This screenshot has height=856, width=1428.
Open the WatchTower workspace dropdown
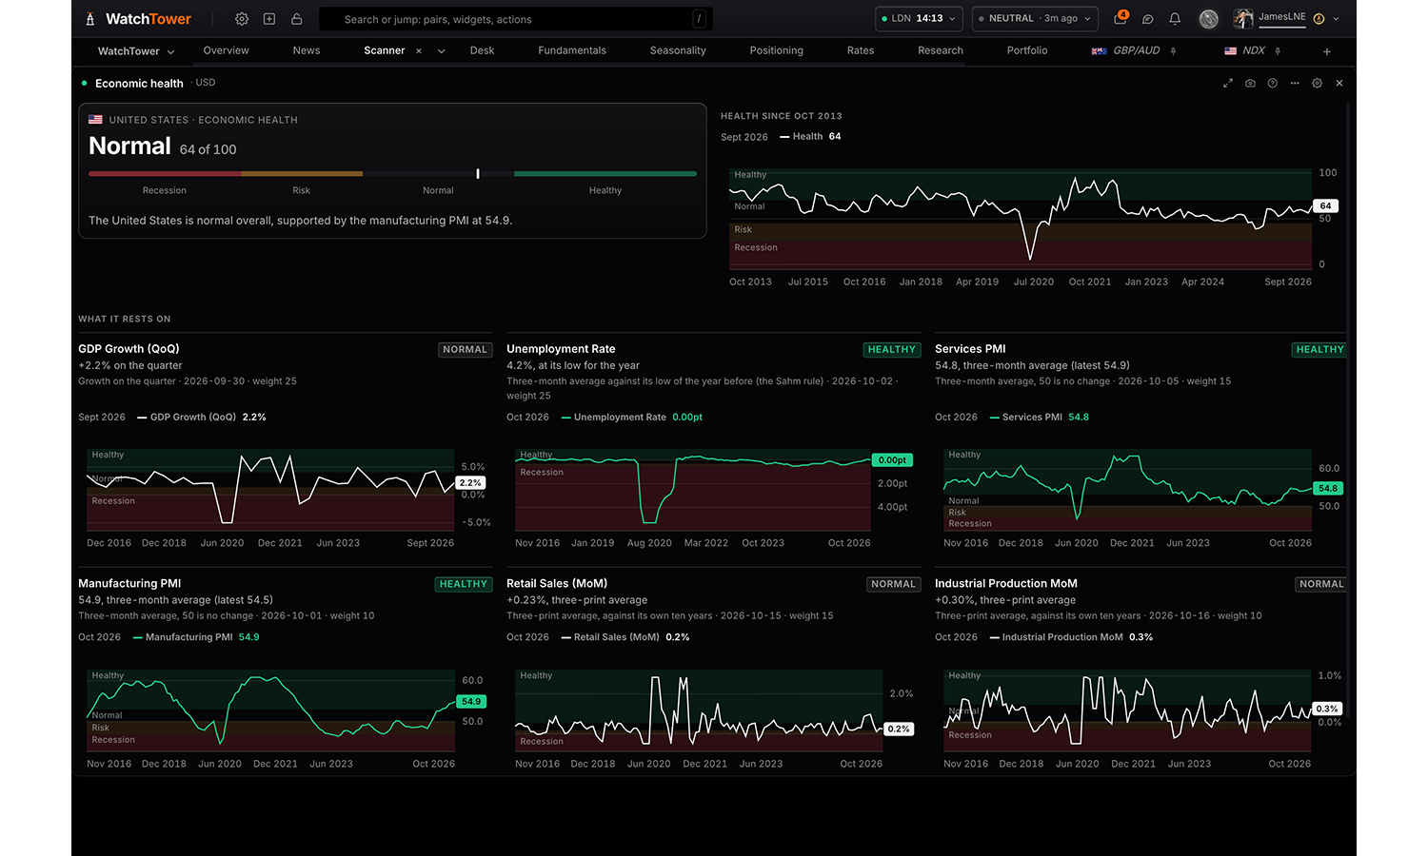point(136,51)
